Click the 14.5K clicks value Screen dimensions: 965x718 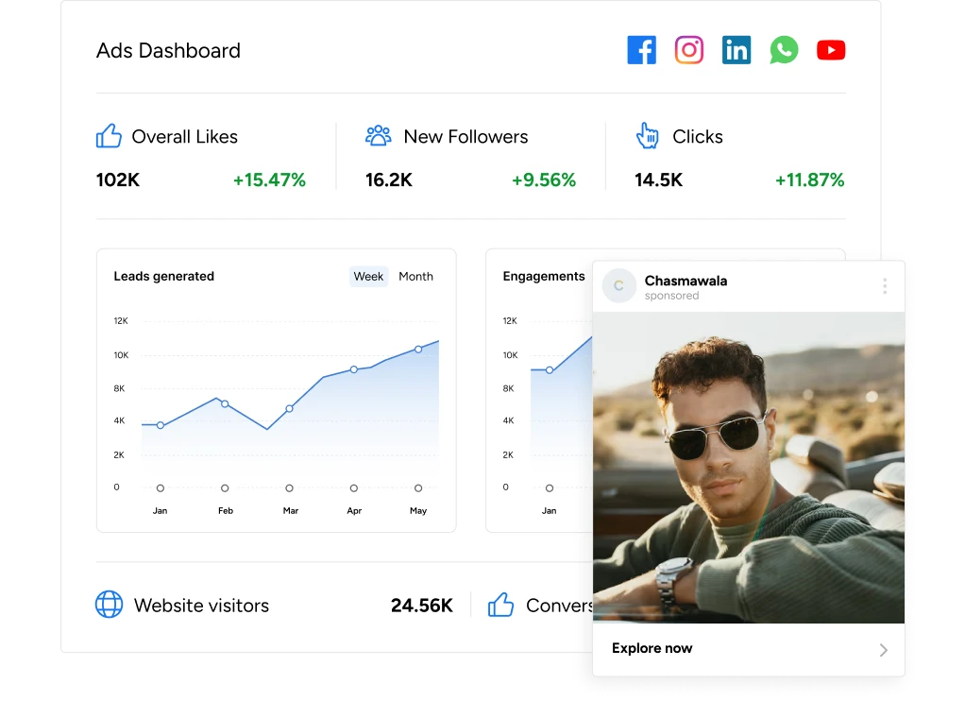(658, 179)
